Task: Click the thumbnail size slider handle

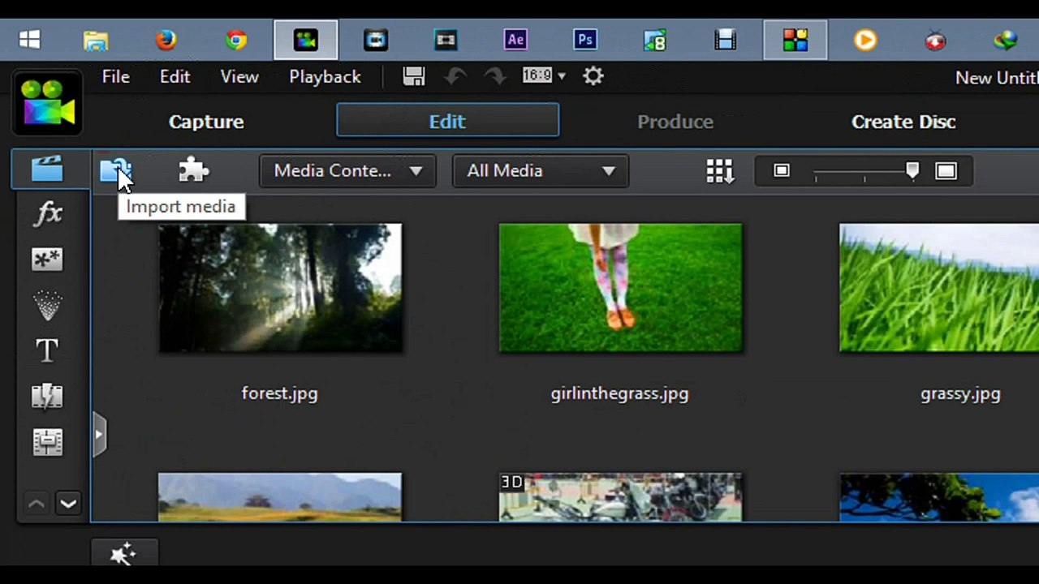Action: point(912,170)
